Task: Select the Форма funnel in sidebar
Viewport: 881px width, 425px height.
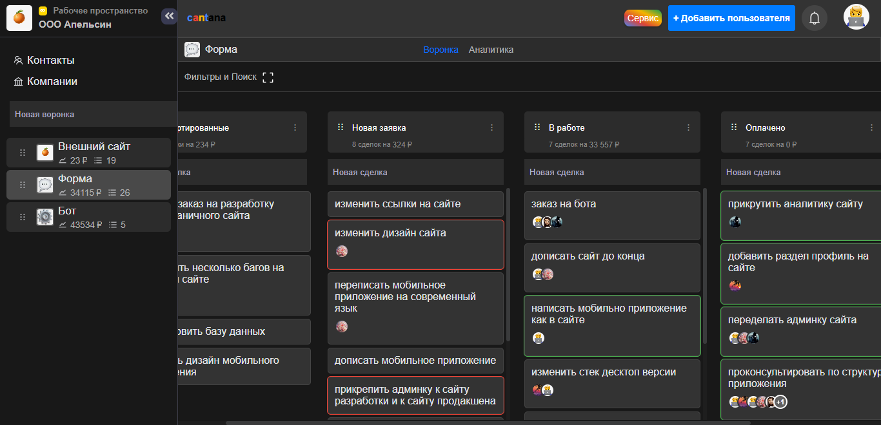Action: [x=88, y=185]
